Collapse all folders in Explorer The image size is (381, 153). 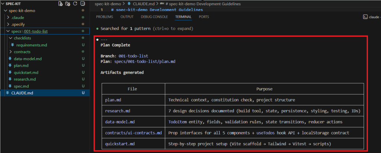[83, 4]
